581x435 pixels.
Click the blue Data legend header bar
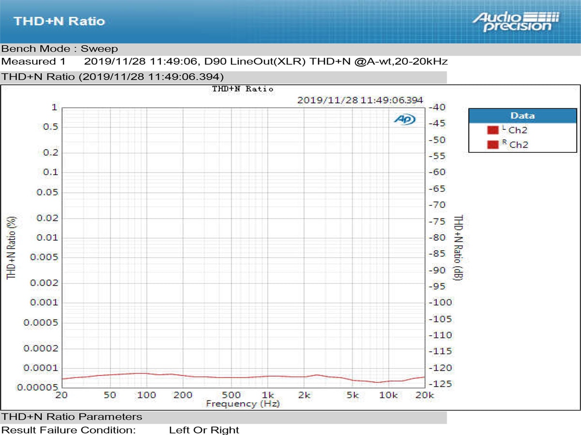coord(522,116)
